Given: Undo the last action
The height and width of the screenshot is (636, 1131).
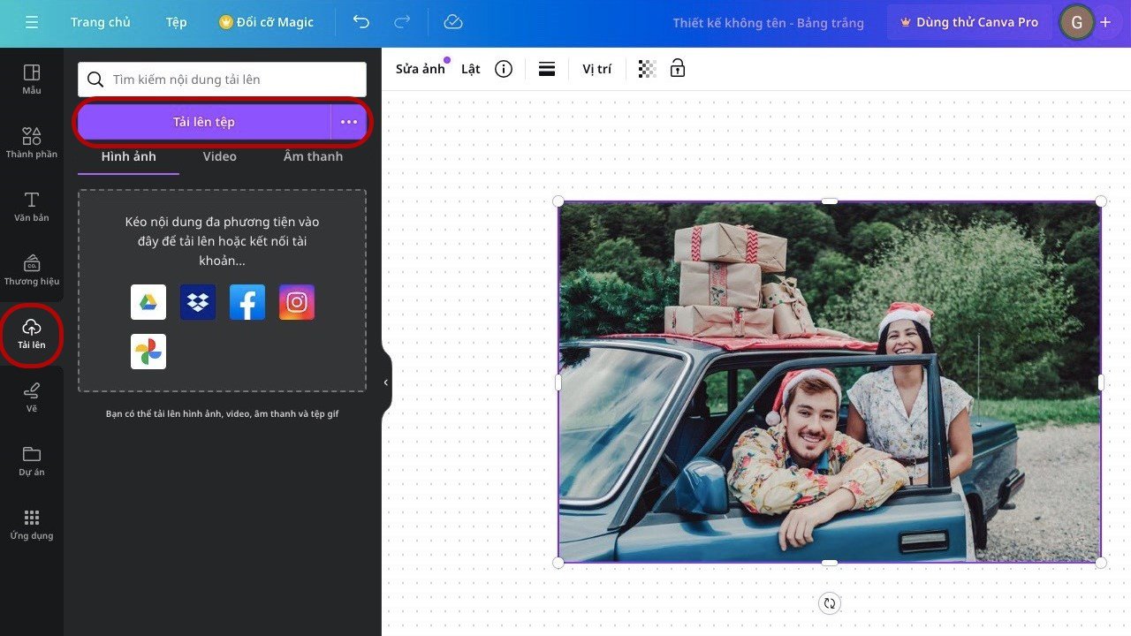Looking at the screenshot, I should [361, 22].
